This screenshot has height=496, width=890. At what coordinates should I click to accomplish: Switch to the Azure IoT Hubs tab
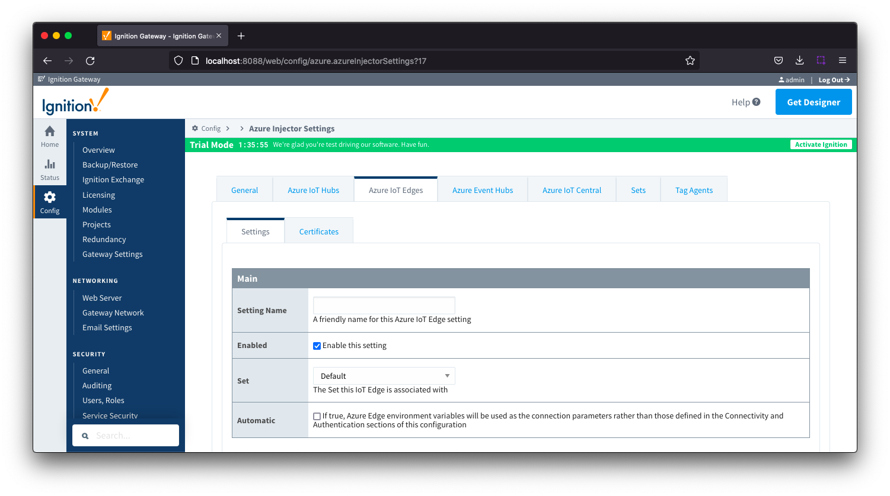click(x=313, y=190)
